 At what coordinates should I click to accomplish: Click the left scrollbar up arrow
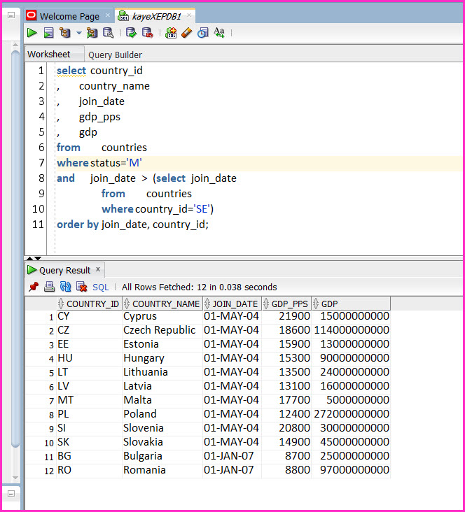(15, 45)
